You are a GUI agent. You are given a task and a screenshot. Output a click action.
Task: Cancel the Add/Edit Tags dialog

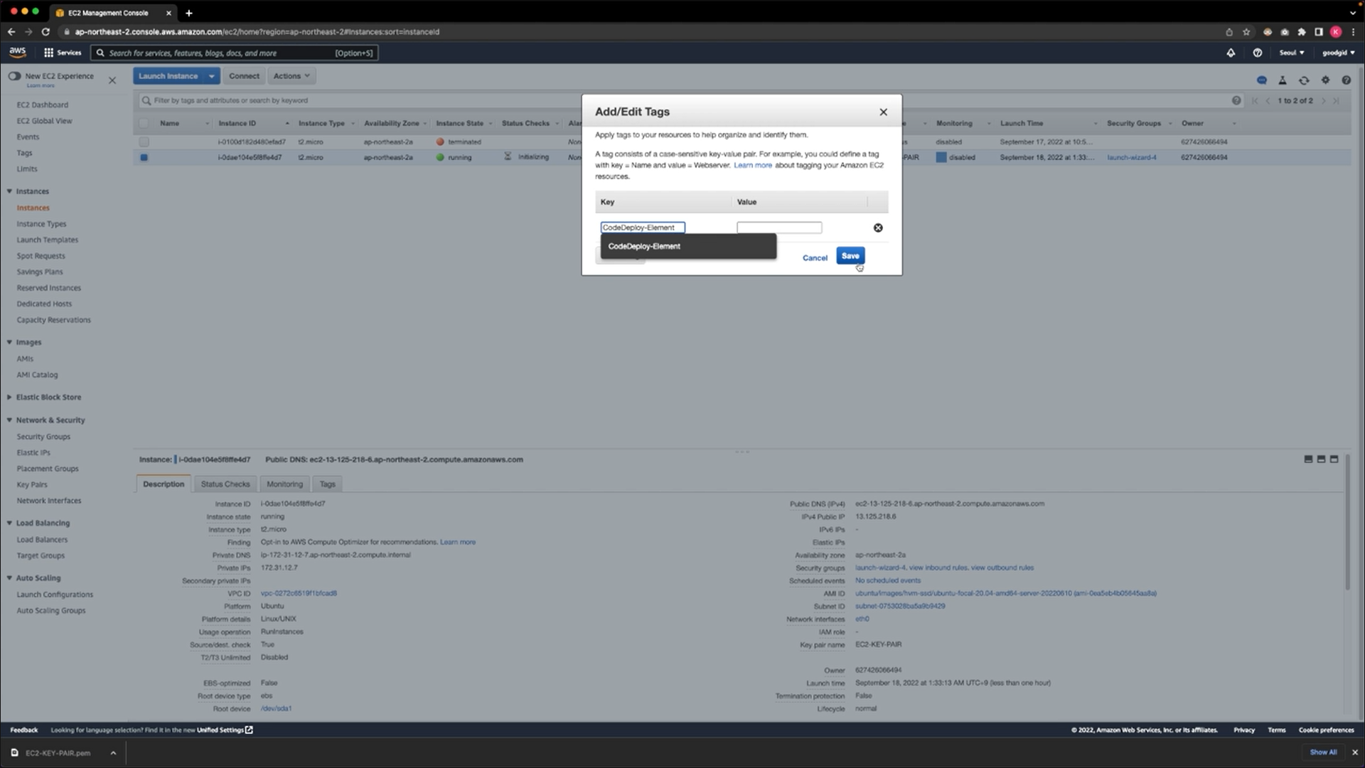(x=815, y=258)
